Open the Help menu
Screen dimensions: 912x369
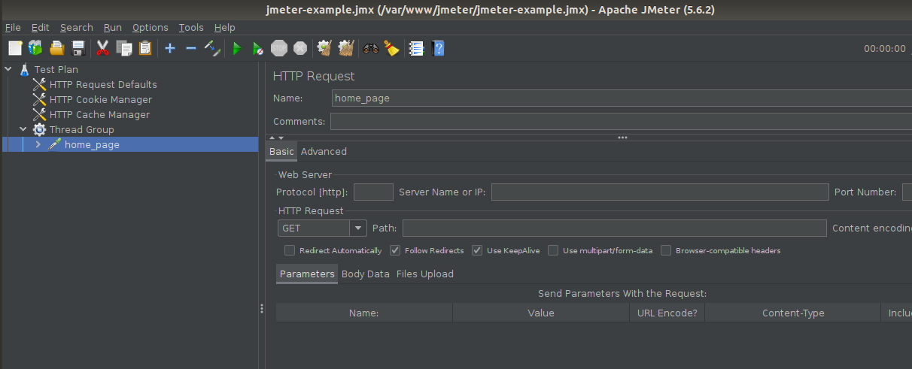point(225,27)
